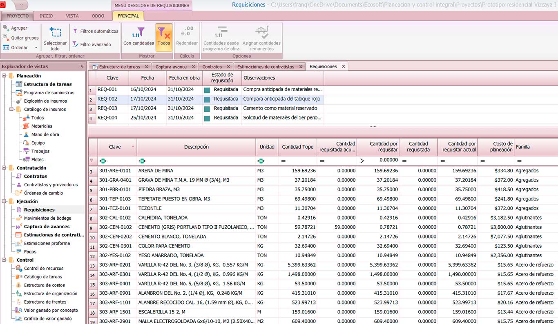The width and height of the screenshot is (558, 324).
Task: Open the Pagos view
Action: coord(30,252)
